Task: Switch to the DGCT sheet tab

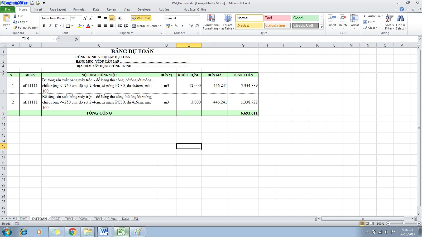Action: tap(55, 219)
